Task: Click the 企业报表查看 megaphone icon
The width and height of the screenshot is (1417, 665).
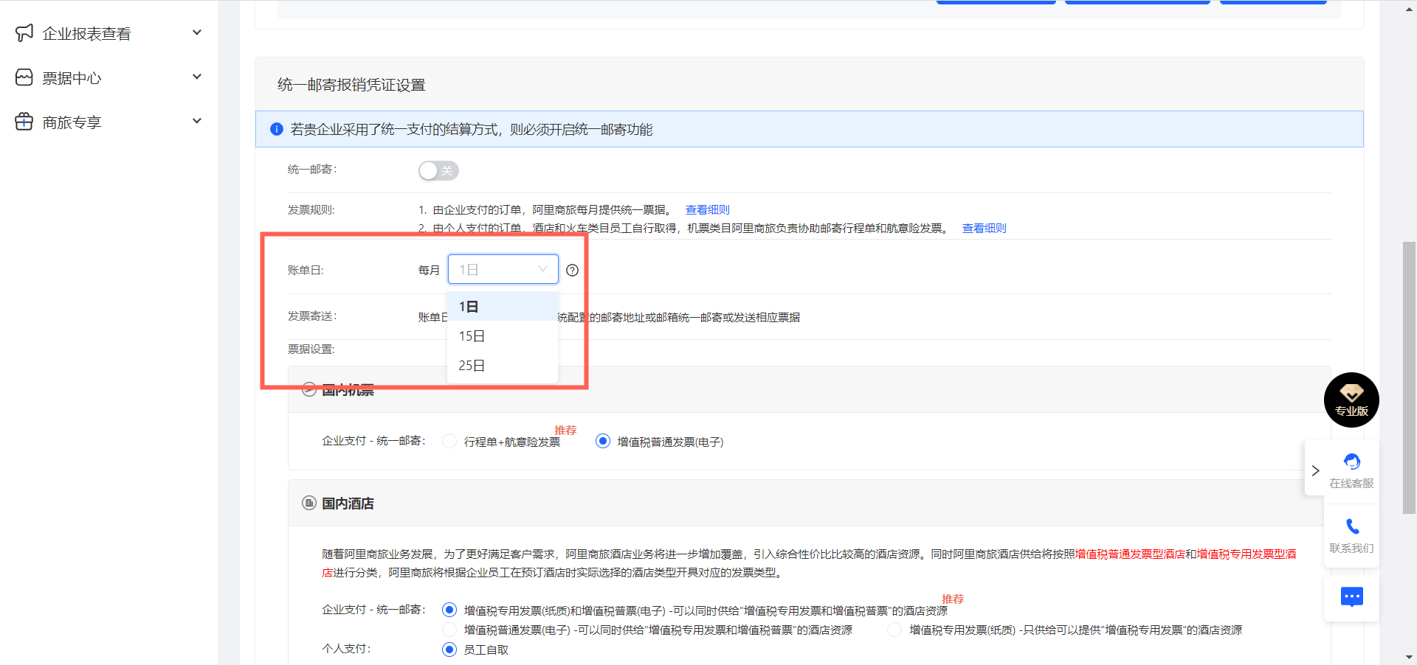Action: [24, 33]
